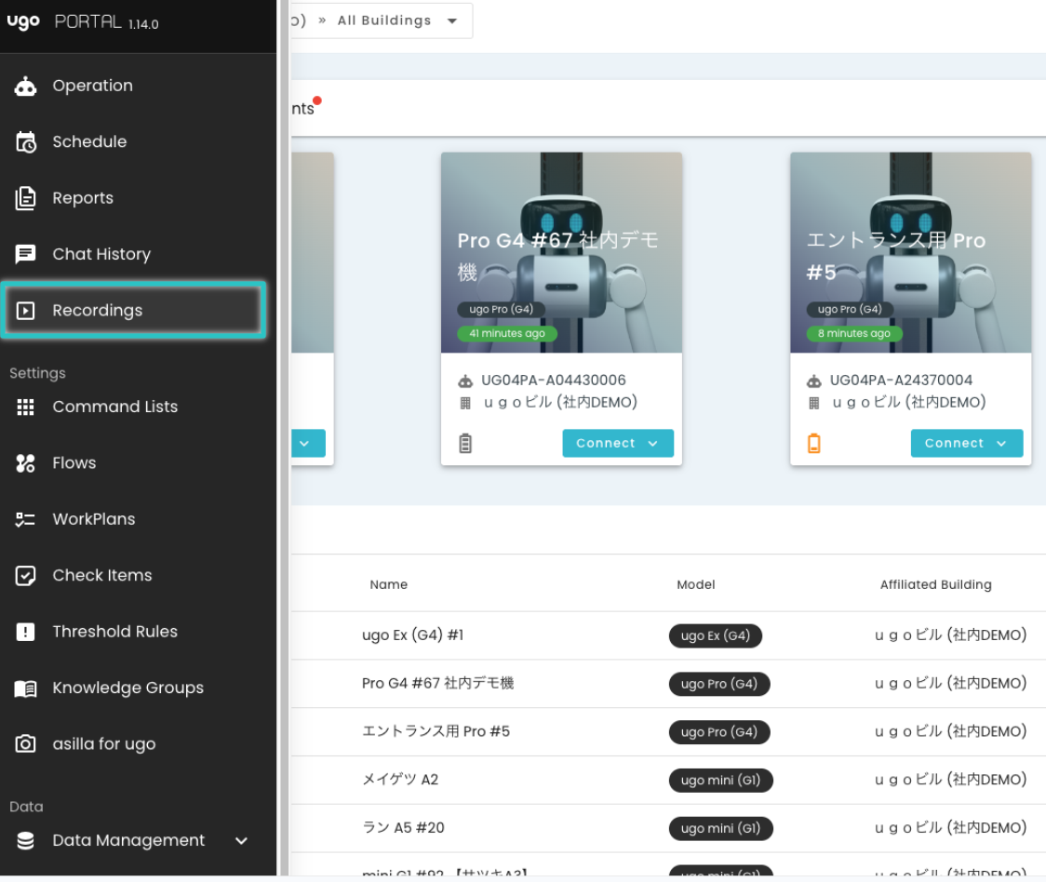Click robot icon beside UG04PA-A24370004

[x=814, y=381]
